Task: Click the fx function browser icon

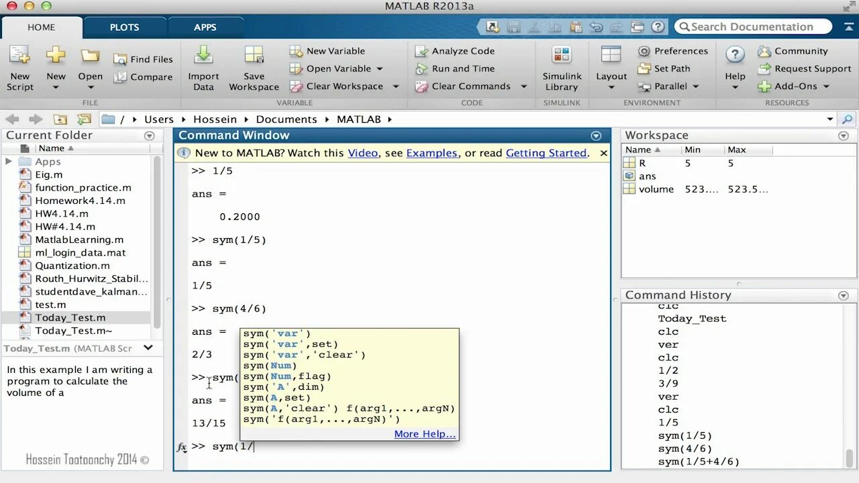Action: pos(181,447)
